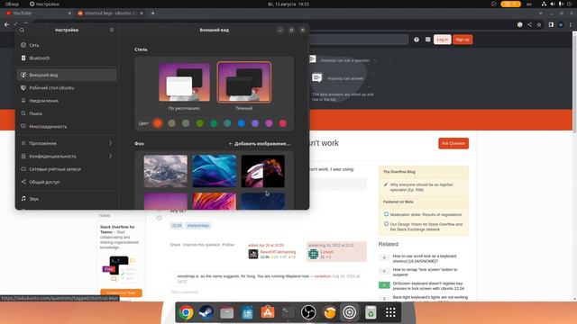Open the 22.04 tag link

pyautogui.click(x=177, y=226)
